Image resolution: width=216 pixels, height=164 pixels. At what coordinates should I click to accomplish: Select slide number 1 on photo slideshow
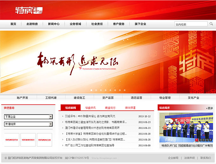tap(197, 140)
